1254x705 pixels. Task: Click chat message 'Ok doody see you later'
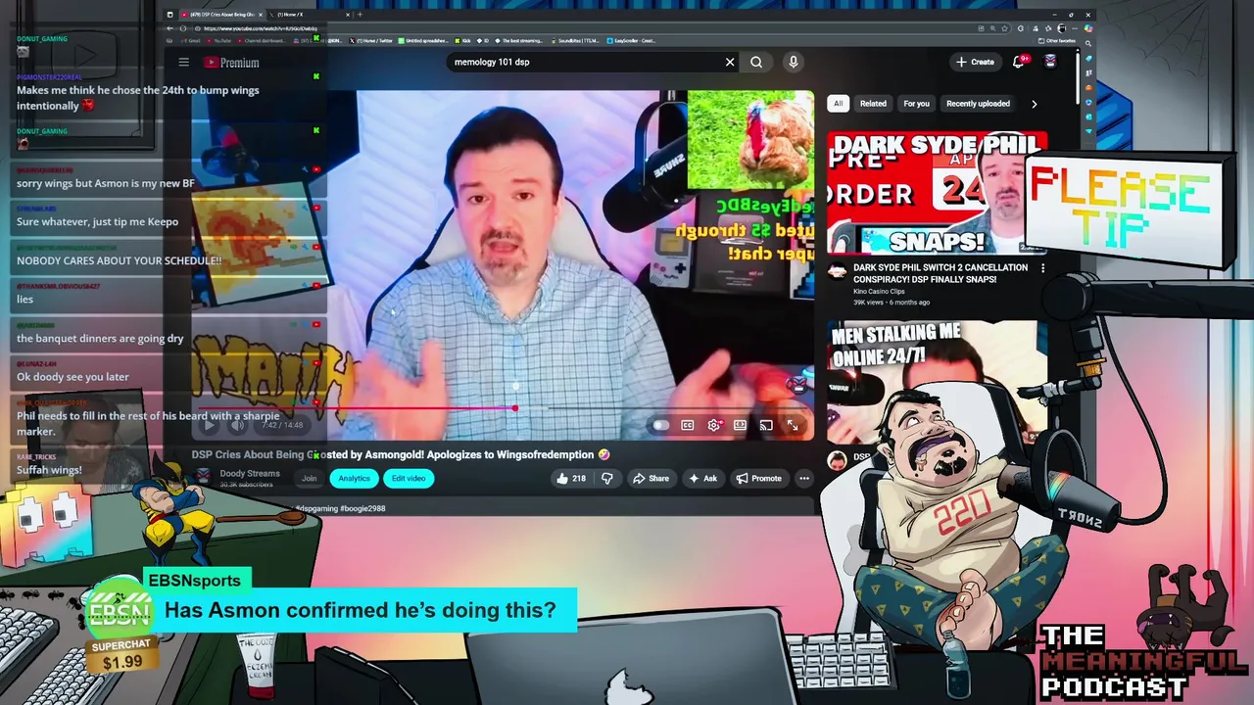coord(72,377)
